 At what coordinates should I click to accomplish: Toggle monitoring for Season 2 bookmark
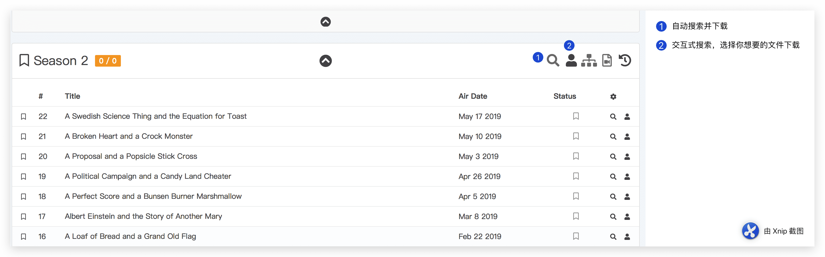[x=24, y=60]
